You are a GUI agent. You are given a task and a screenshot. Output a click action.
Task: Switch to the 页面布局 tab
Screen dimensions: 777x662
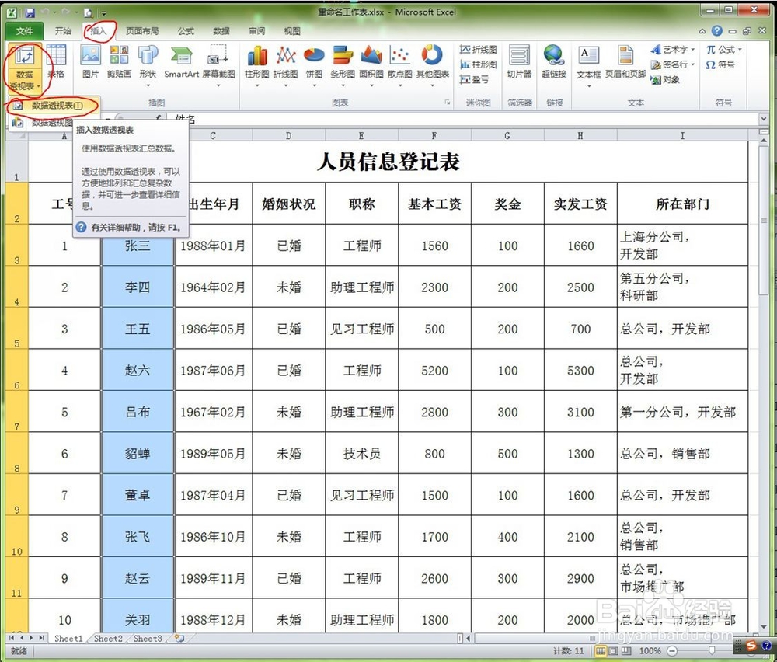point(141,31)
